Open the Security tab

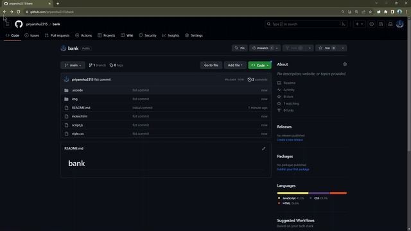[x=147, y=35]
